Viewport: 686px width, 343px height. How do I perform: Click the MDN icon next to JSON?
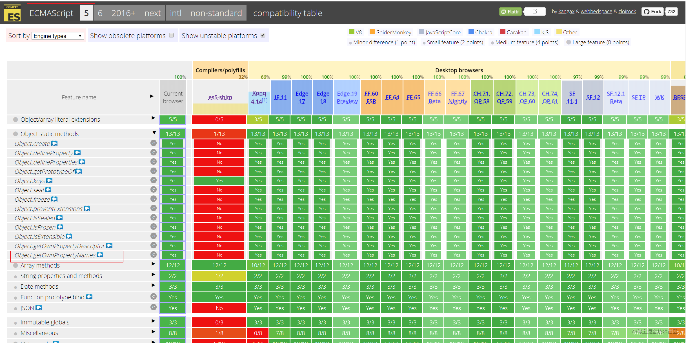[39, 308]
